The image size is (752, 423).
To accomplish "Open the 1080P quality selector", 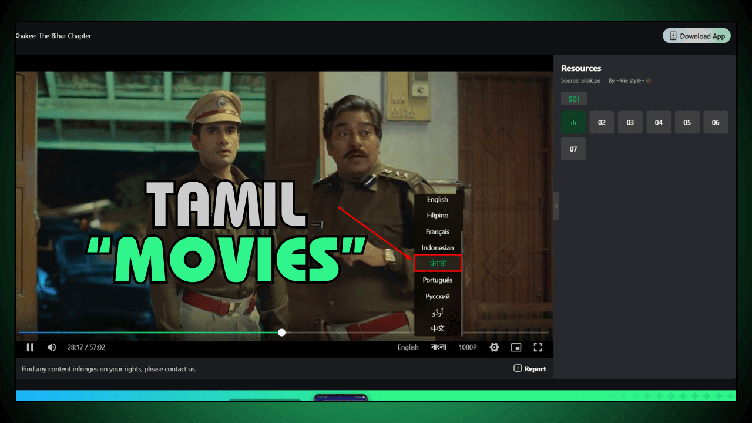I will [468, 347].
